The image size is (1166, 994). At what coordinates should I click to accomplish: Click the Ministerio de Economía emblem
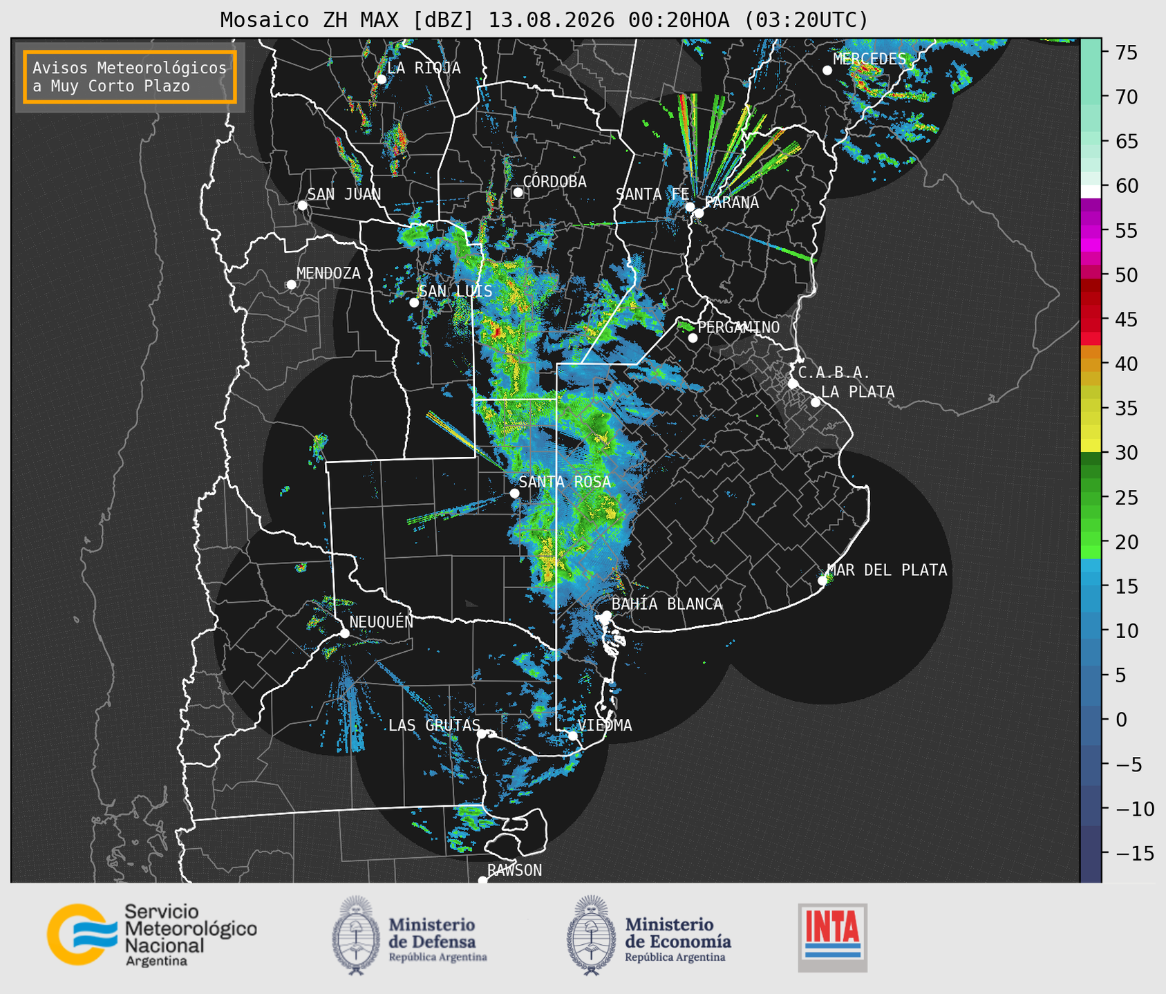590,935
